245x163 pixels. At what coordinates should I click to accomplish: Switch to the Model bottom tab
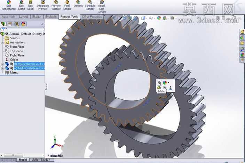[x=23, y=160]
